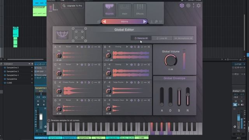Image resolution: width=249 pixels, height=140 pixels.
Task: Load the previous preset with left arrow
Action: click(104, 21)
